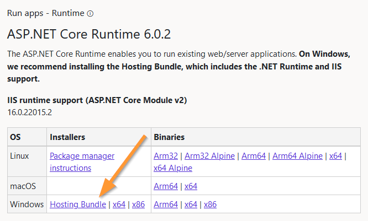The height and width of the screenshot is (221, 368).
Task: Download Windows x64 binaries
Action: 191,204
